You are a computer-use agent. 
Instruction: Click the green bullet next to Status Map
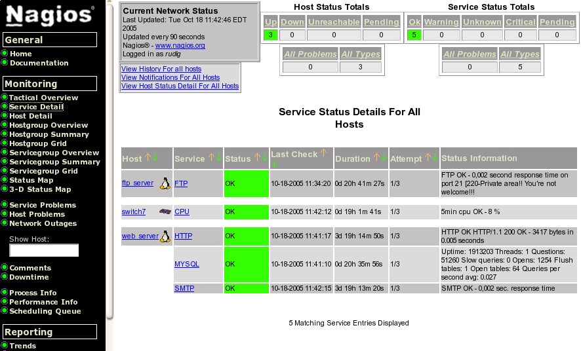click(5, 179)
